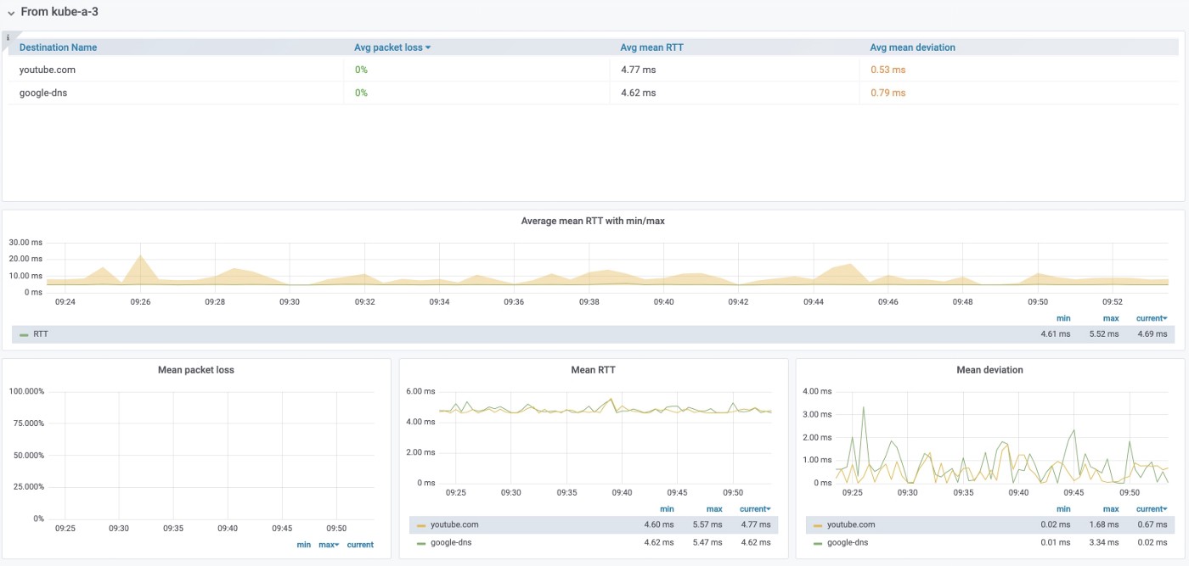The width and height of the screenshot is (1189, 566).
Task: Open Average mean RTT with min/max panel menu
Action: click(593, 221)
